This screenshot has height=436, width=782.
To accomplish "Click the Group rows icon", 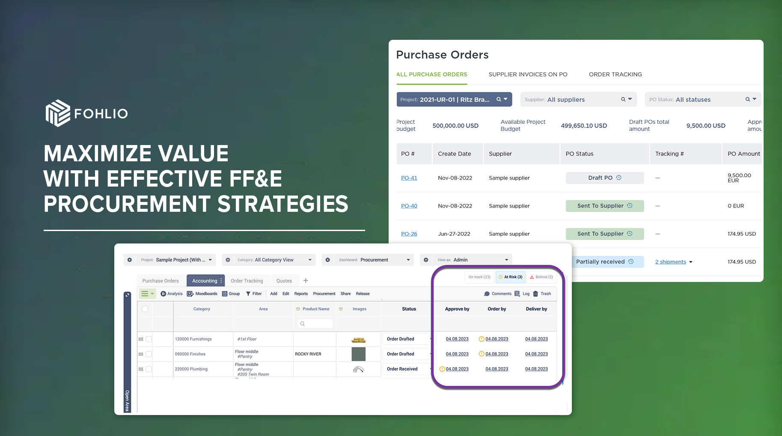I will [225, 294].
